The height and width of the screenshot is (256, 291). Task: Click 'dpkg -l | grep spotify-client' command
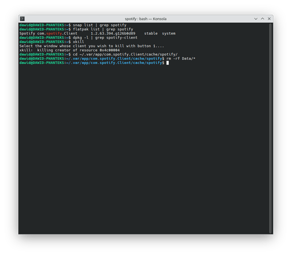pyautogui.click(x=105, y=37)
